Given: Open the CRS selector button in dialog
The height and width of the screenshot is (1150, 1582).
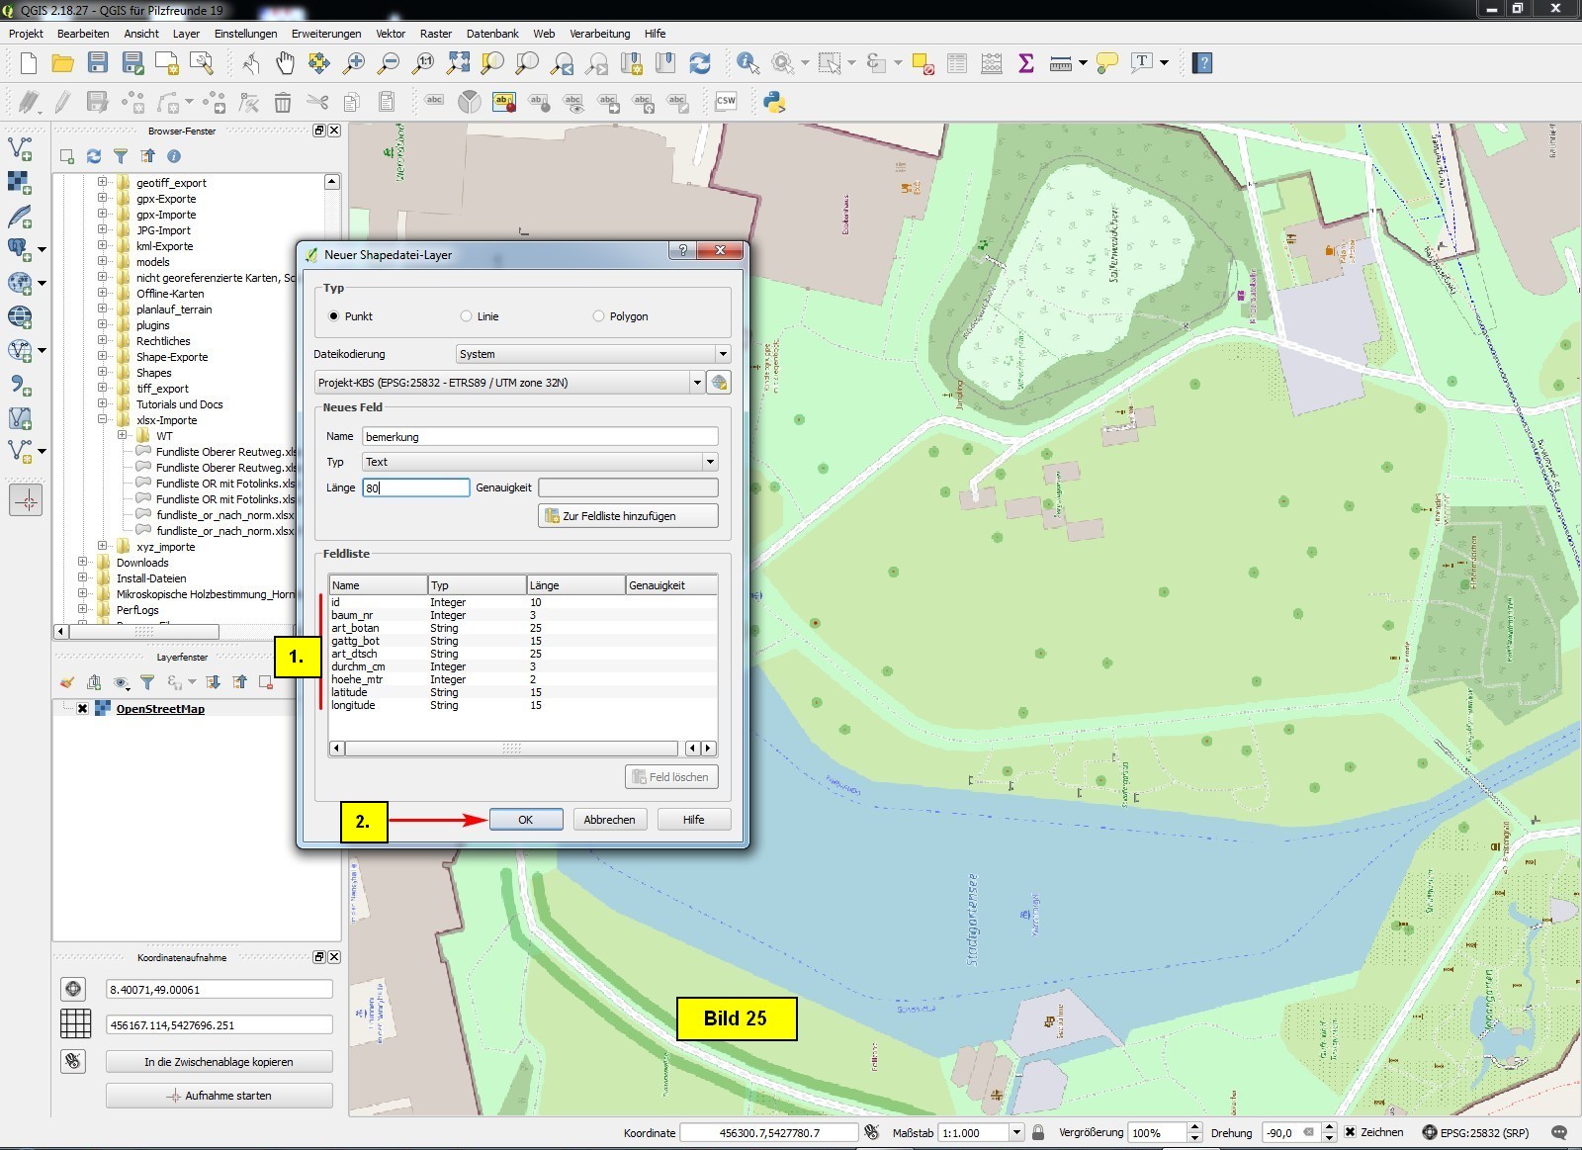Looking at the screenshot, I should click(719, 383).
